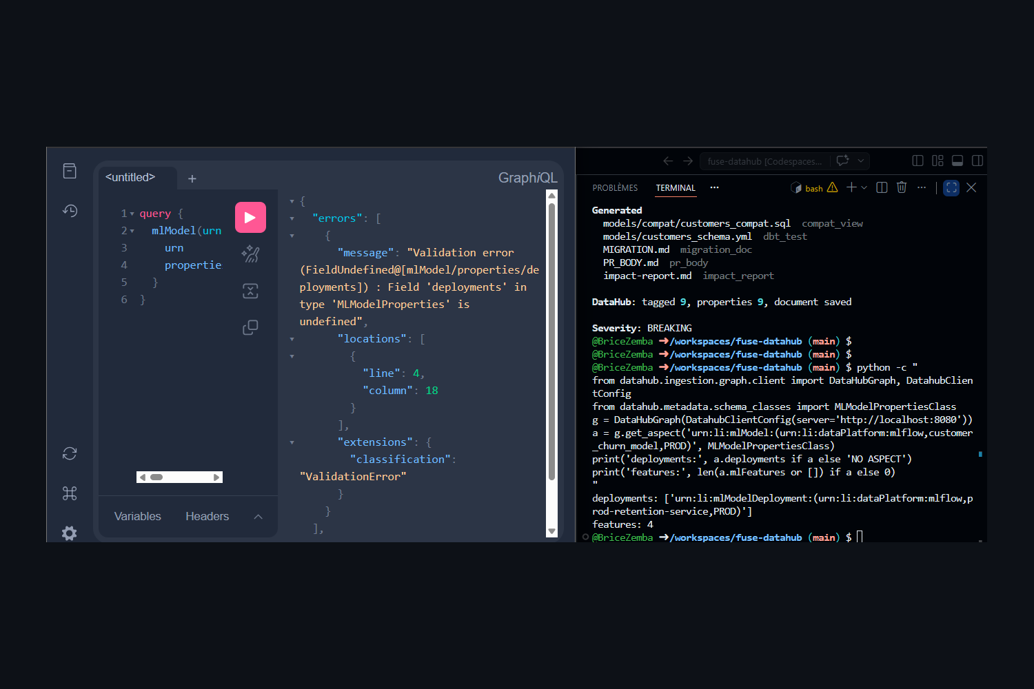Open GraphiQL documentation explorer icon
The width and height of the screenshot is (1034, 689).
click(x=70, y=171)
